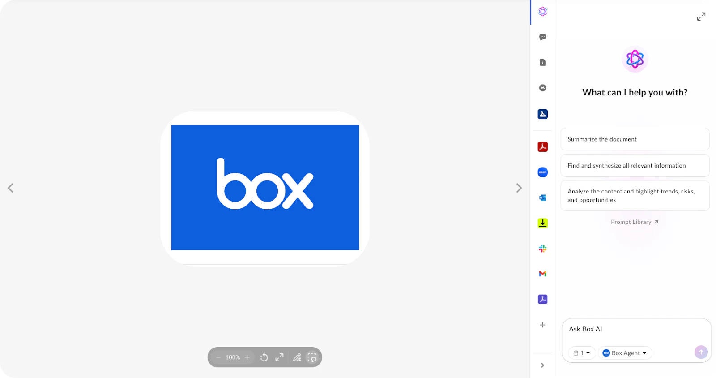Click the 100% zoom level text

coord(233,357)
